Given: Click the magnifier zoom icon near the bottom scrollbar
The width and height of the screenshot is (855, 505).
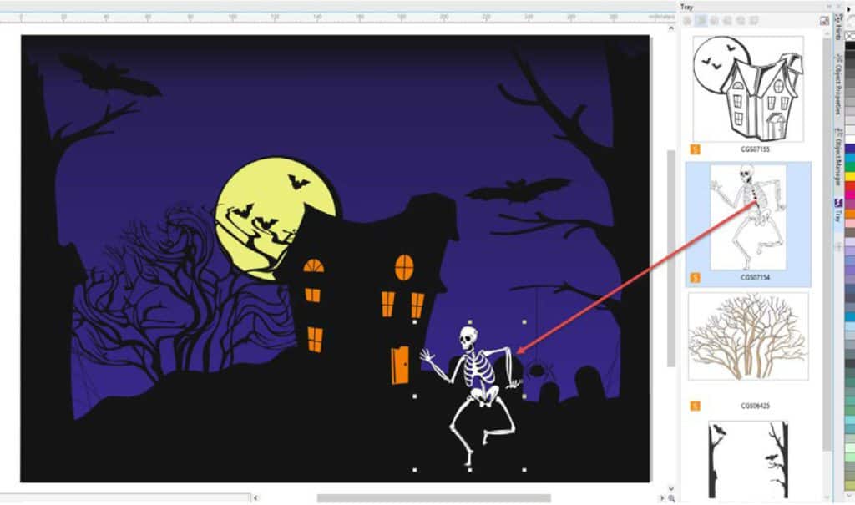Looking at the screenshot, I should pyautogui.click(x=673, y=498).
